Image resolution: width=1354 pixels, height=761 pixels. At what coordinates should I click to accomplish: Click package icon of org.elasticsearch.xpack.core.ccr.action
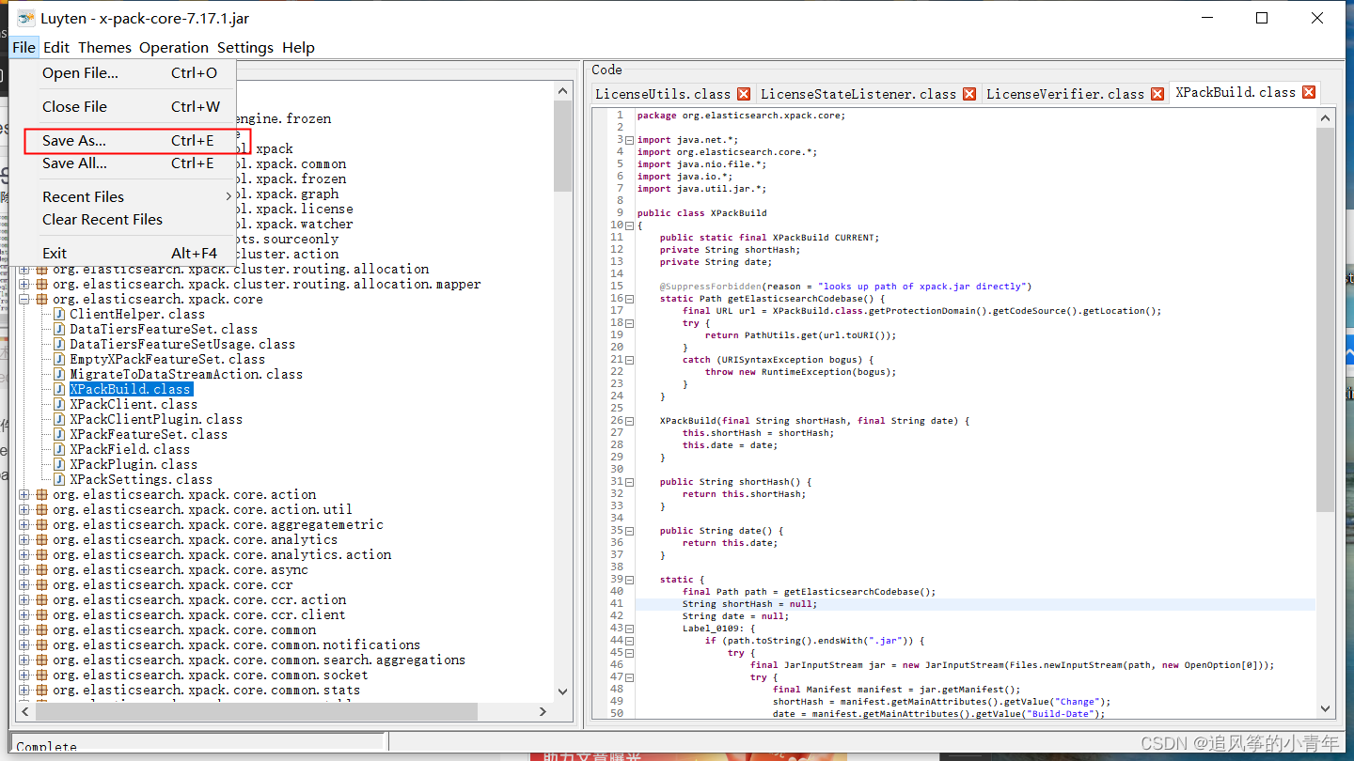pyautogui.click(x=41, y=600)
